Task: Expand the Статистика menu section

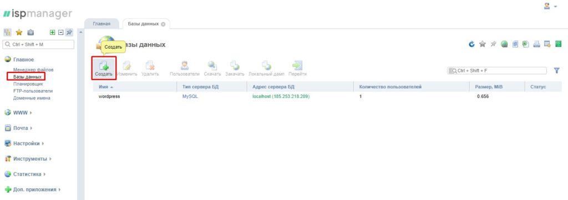Action: point(25,174)
